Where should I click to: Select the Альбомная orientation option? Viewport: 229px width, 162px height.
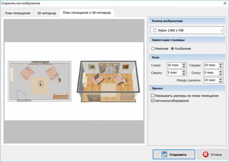pos(173,49)
